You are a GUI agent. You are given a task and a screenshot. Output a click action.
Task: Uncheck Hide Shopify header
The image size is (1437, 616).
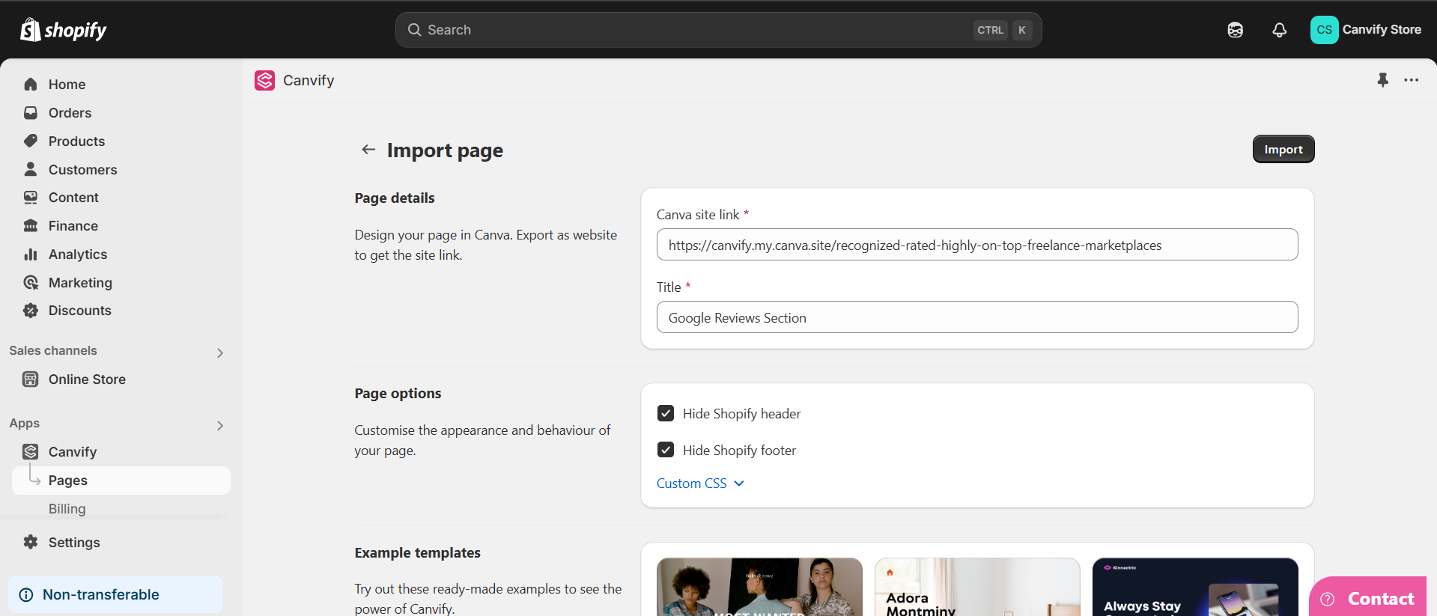(666, 413)
